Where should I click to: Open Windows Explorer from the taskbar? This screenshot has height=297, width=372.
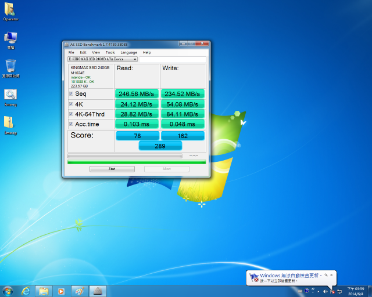pyautogui.click(x=44, y=291)
